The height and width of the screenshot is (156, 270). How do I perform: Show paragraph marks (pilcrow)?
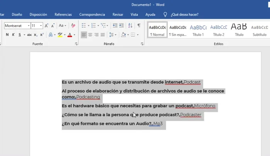[139, 25]
